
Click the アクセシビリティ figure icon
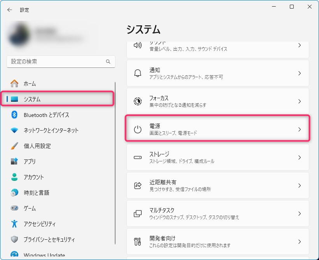click(x=14, y=224)
